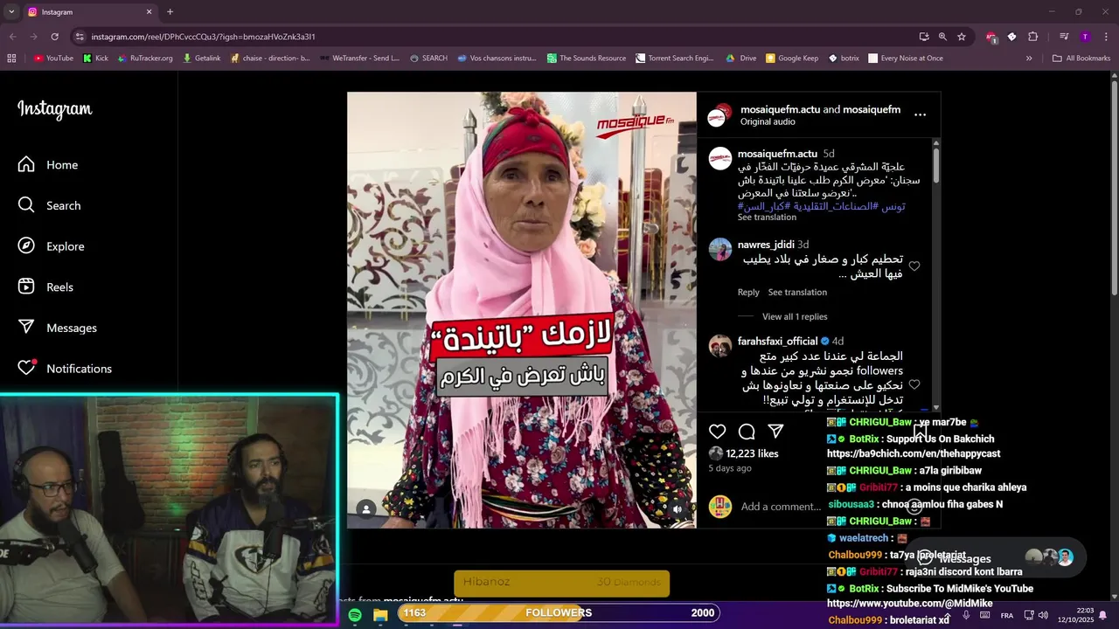Viewport: 1119px width, 629px height.
Task: Reply to nawres_jdidi's comment
Action: (x=748, y=292)
